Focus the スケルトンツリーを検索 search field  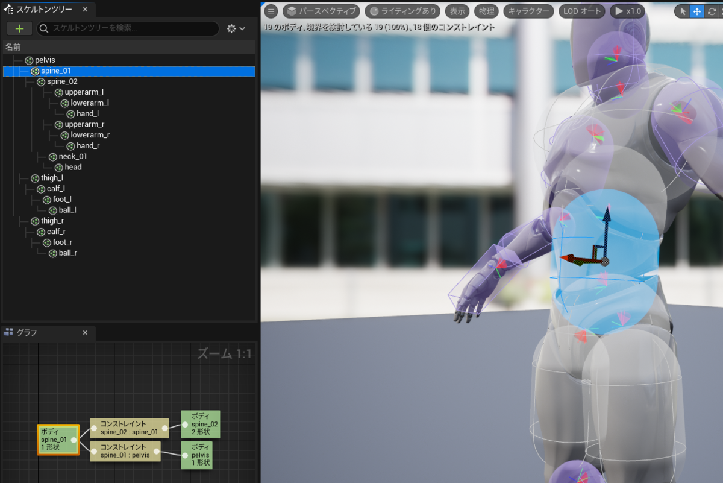coord(128,28)
